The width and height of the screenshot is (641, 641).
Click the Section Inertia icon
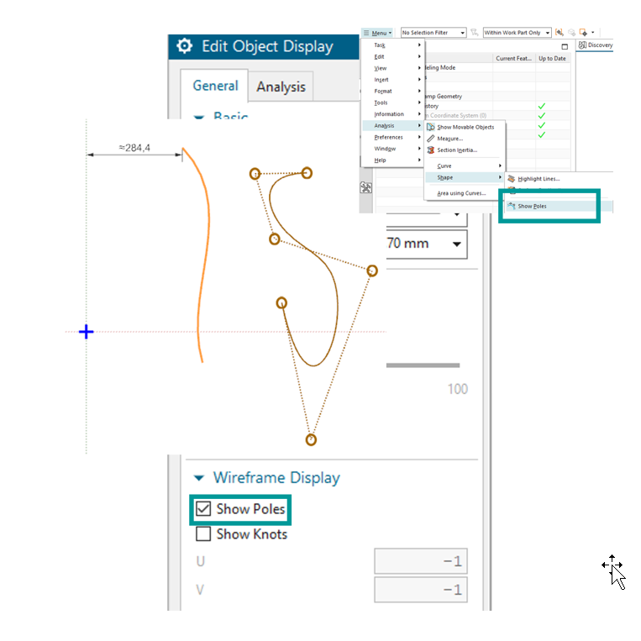[x=431, y=150]
